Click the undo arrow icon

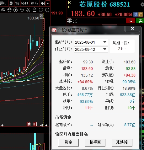pyautogui.click(x=22, y=10)
